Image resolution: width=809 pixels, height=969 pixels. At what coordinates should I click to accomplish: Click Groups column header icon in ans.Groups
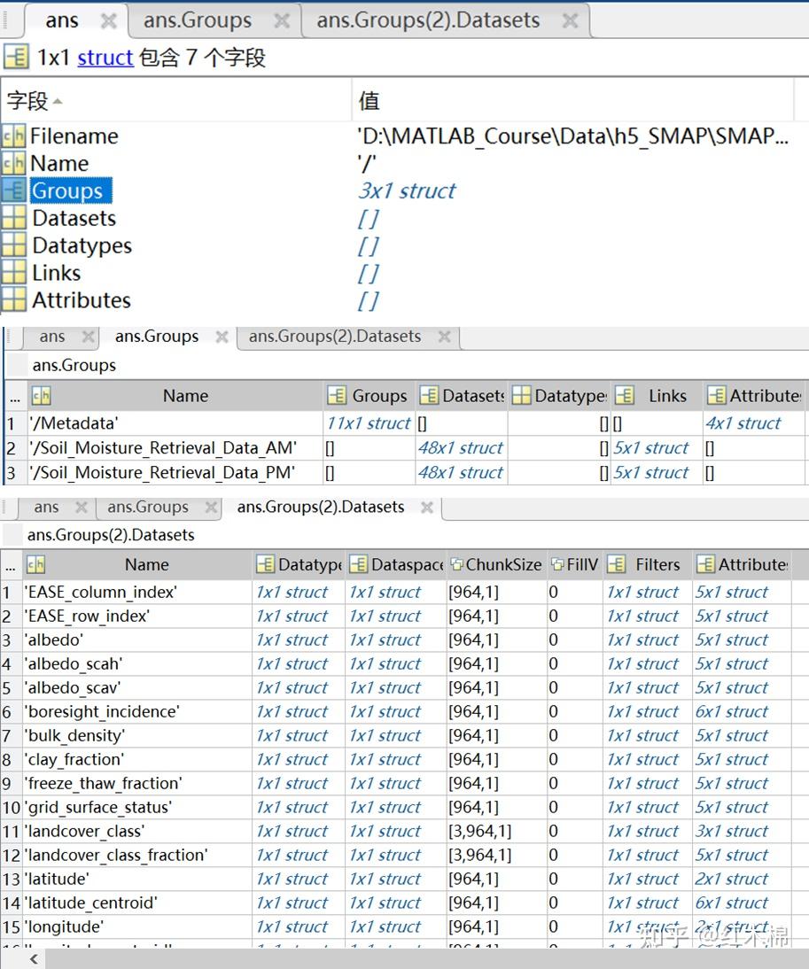click(x=337, y=396)
